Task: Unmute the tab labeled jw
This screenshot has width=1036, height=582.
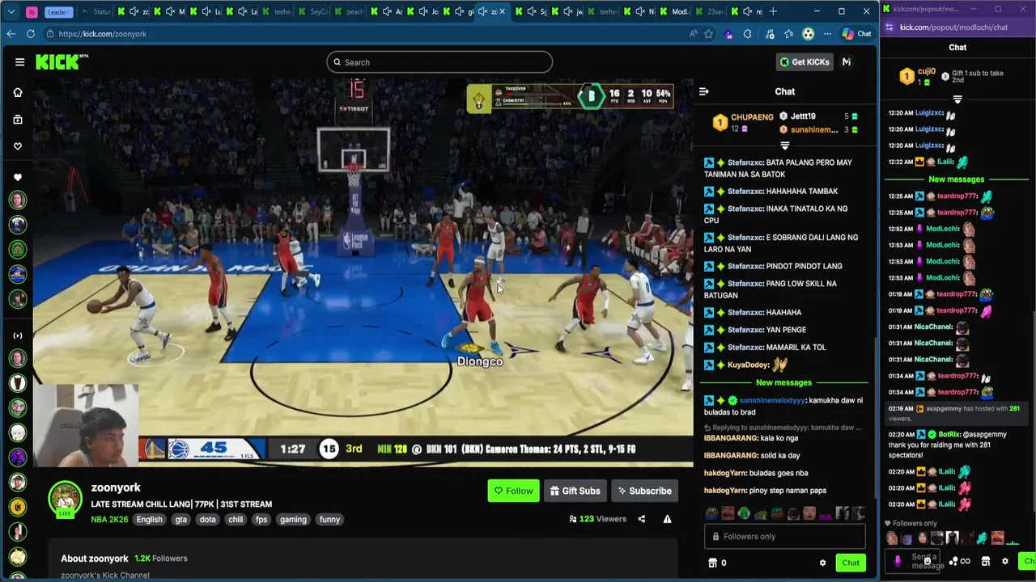Action: coord(567,11)
